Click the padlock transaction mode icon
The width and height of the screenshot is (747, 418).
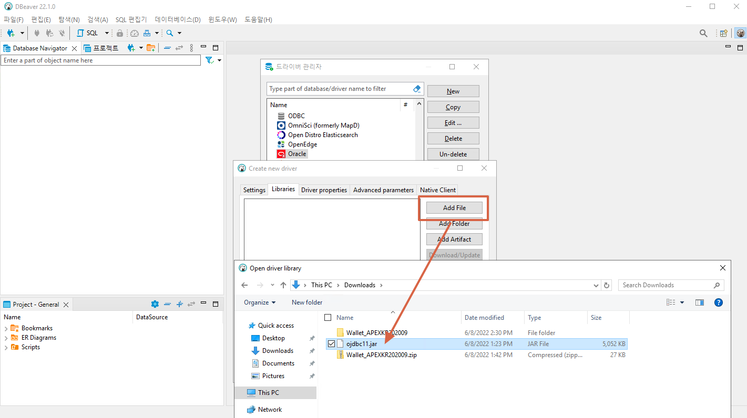[120, 33]
